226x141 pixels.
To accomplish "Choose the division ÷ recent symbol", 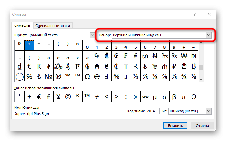I will tap(126, 97).
